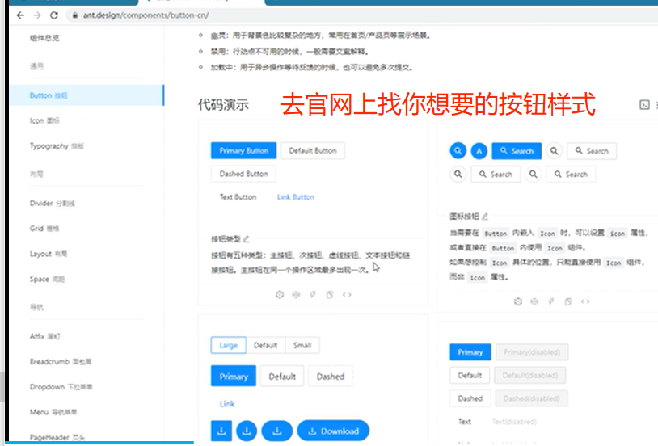Expand code of the icon button demo
The image size is (658, 446).
pyautogui.click(x=585, y=301)
